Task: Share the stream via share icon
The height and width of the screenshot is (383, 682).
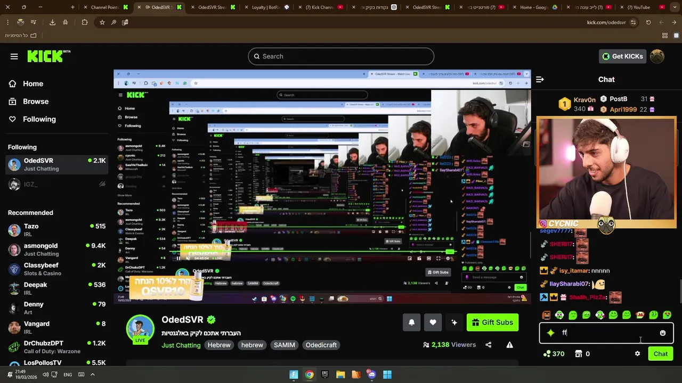Action: 488,345
